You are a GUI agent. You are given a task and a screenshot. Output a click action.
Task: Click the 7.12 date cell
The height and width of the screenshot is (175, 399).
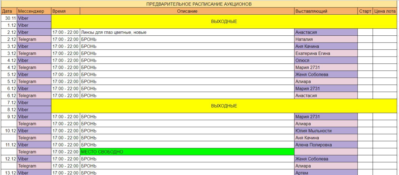[x=9, y=103]
